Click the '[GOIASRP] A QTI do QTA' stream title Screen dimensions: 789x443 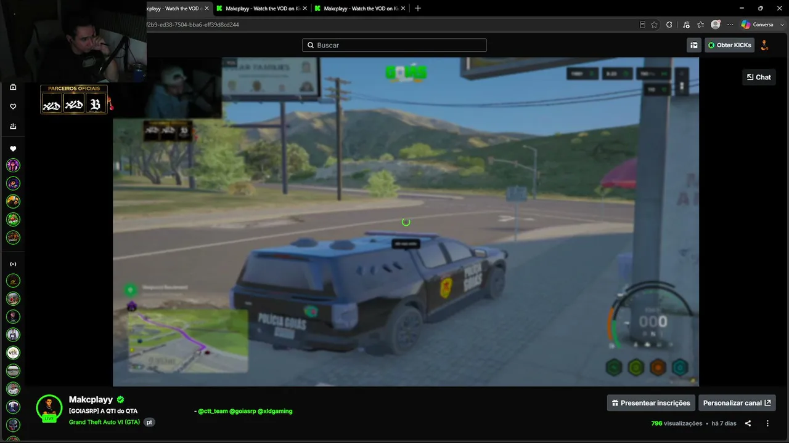pyautogui.click(x=104, y=411)
